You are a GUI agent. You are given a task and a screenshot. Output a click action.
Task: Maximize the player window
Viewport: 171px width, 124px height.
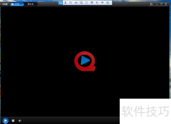click(161, 4)
